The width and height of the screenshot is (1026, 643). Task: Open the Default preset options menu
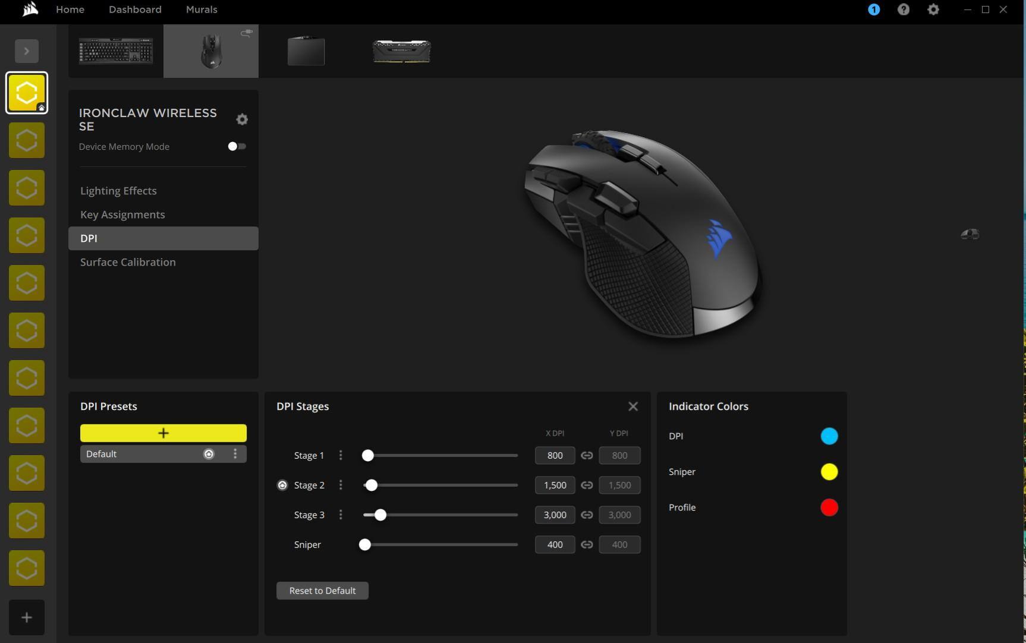point(235,454)
